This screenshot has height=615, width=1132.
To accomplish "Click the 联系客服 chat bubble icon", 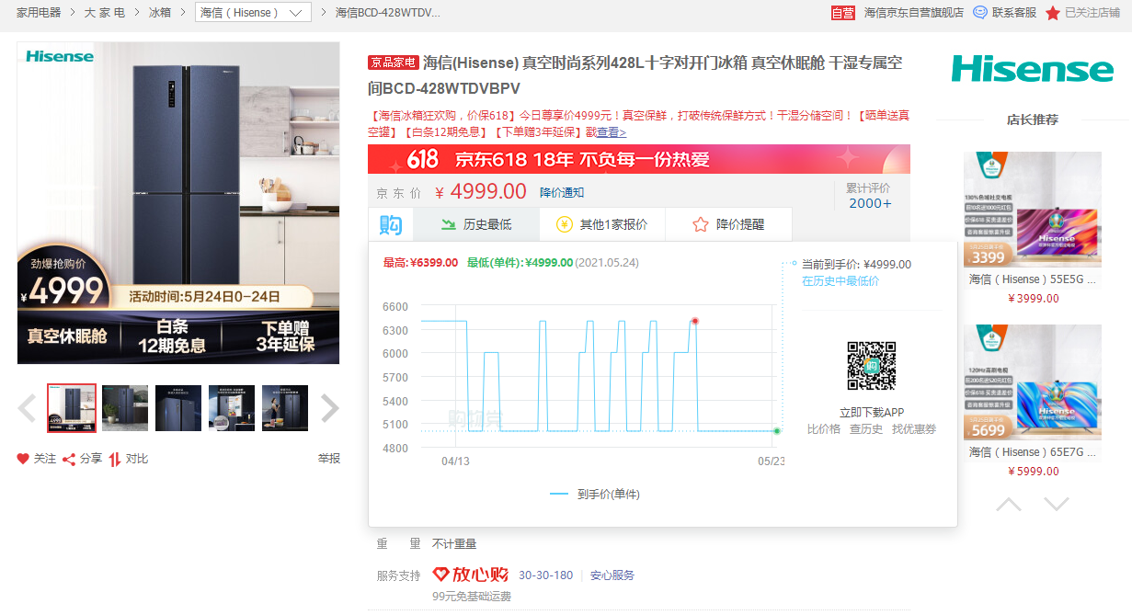I will coord(980,13).
